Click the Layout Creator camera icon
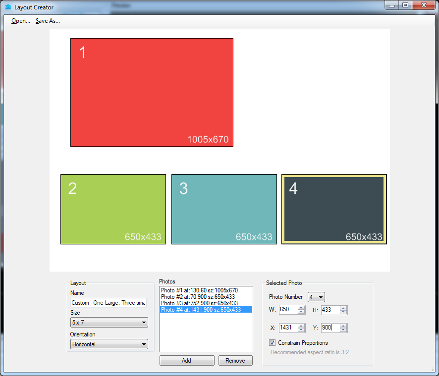Screen dimensions: 439x376 [8, 7]
